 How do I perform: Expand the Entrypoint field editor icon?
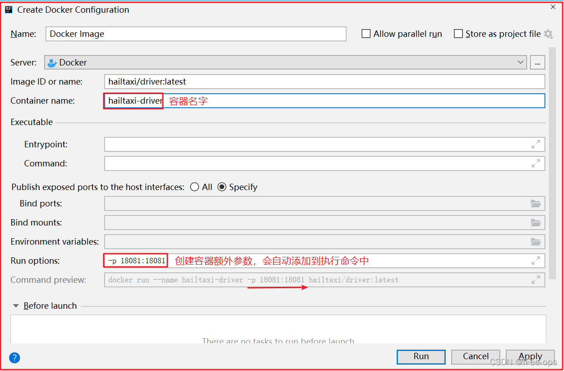point(536,144)
